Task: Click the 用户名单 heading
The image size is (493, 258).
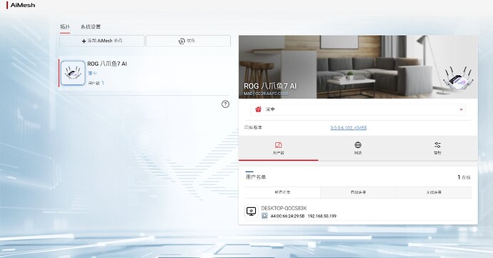Action: 256,177
